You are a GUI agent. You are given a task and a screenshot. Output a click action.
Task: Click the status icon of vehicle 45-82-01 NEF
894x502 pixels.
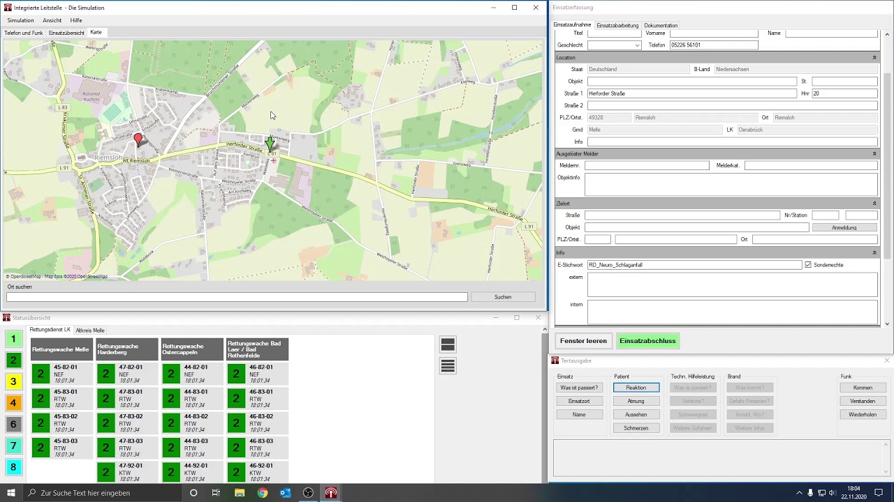(41, 374)
